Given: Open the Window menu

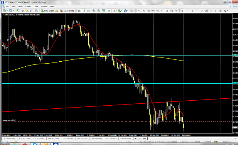Looking at the screenshot, I should point(44,7).
